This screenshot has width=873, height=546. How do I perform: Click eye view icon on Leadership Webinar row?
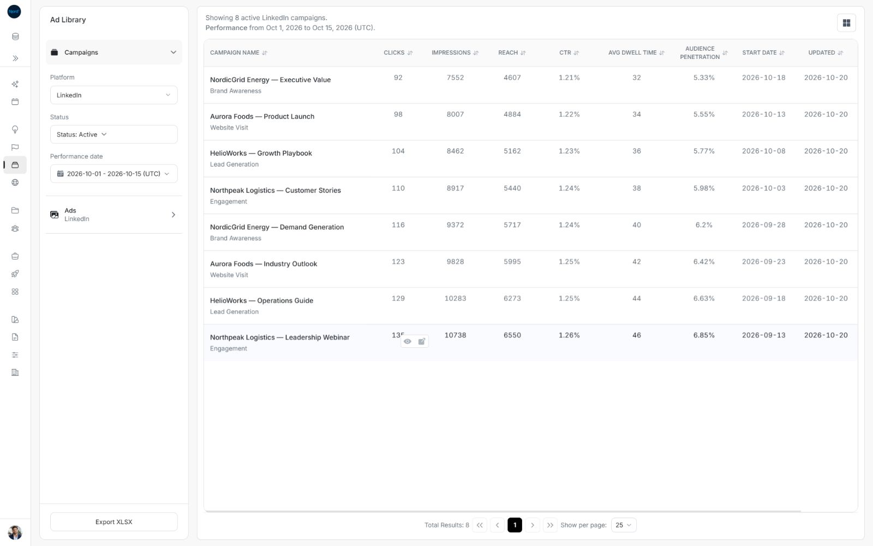[408, 341]
